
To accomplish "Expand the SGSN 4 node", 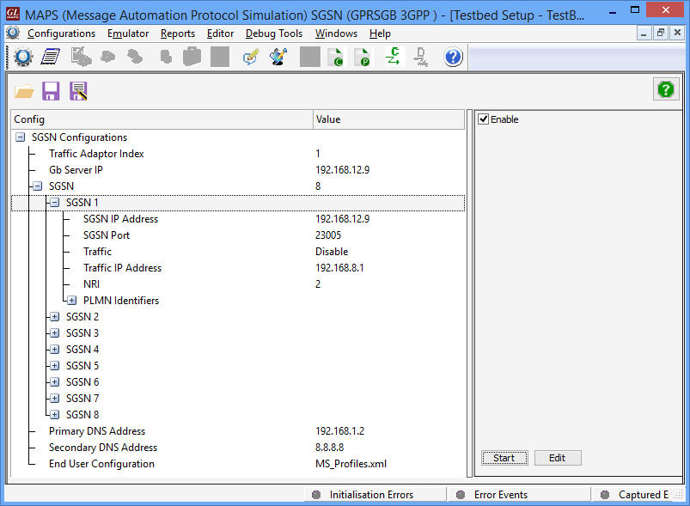I will coord(55,350).
